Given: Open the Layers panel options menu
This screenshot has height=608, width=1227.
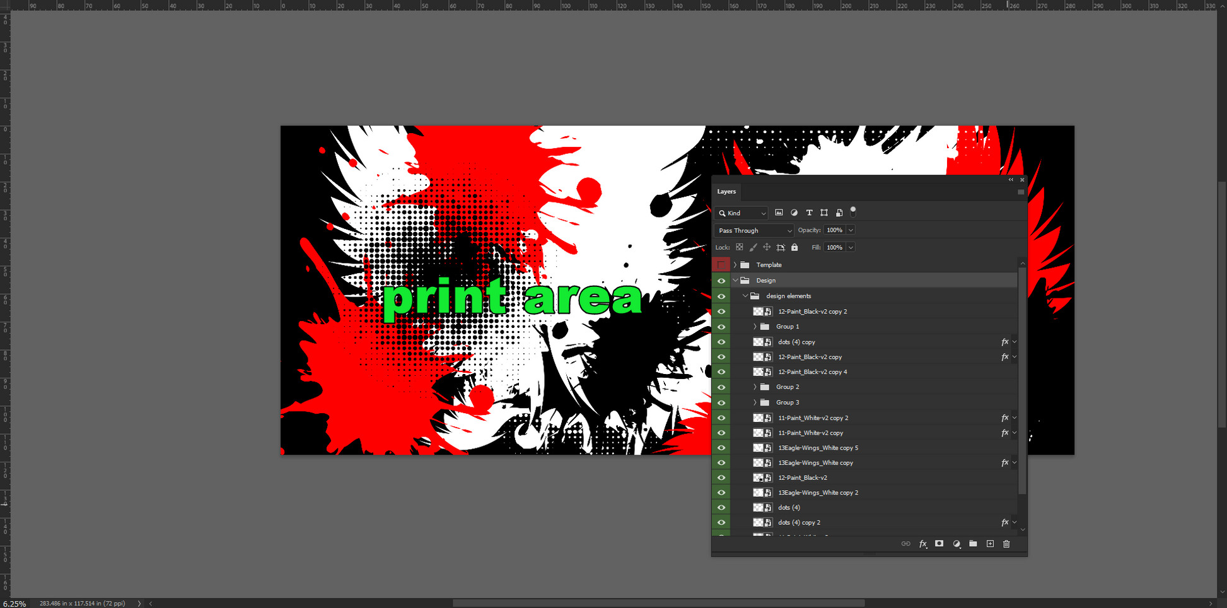Looking at the screenshot, I should tap(1020, 192).
